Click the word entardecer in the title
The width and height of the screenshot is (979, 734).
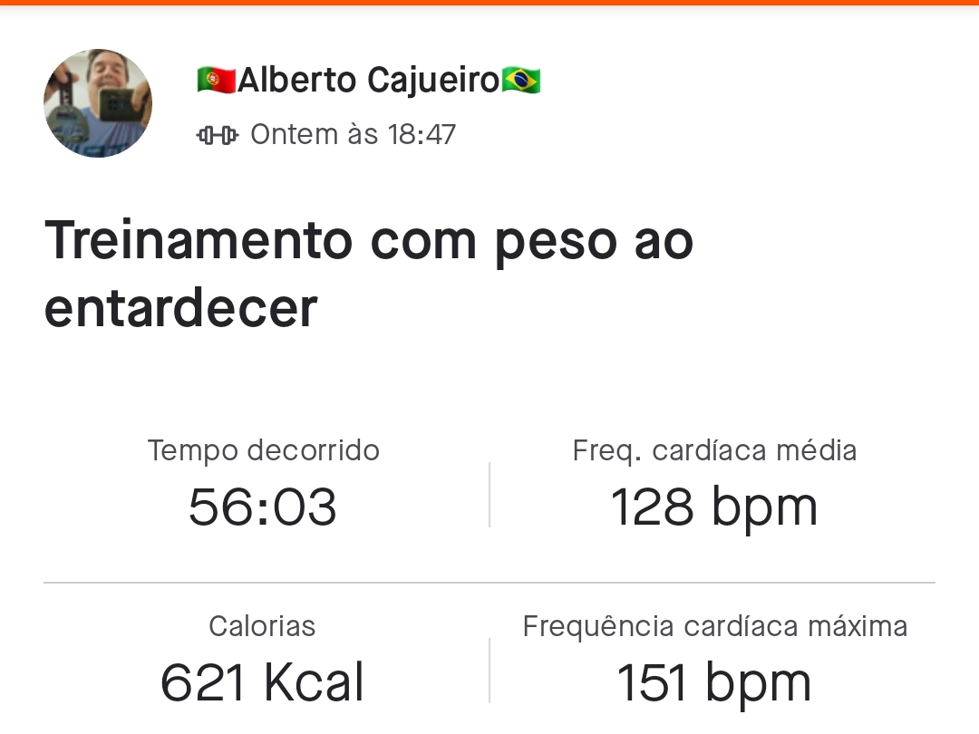tap(181, 308)
